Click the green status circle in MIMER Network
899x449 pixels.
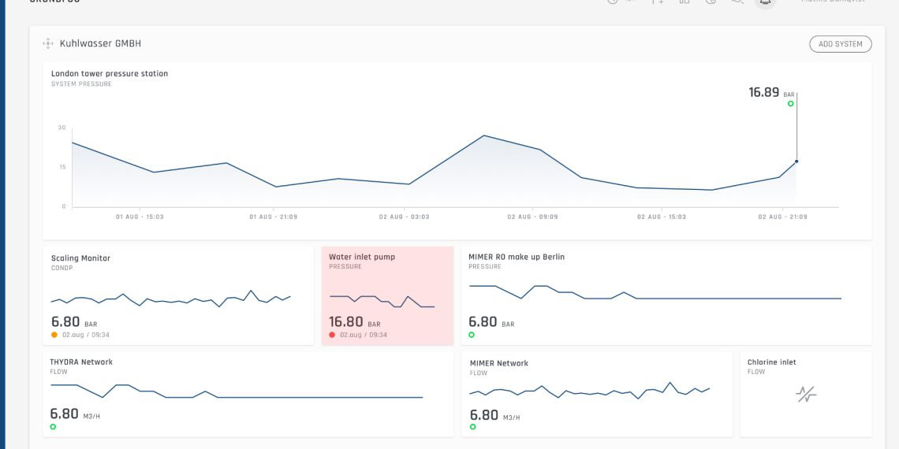[x=472, y=427]
